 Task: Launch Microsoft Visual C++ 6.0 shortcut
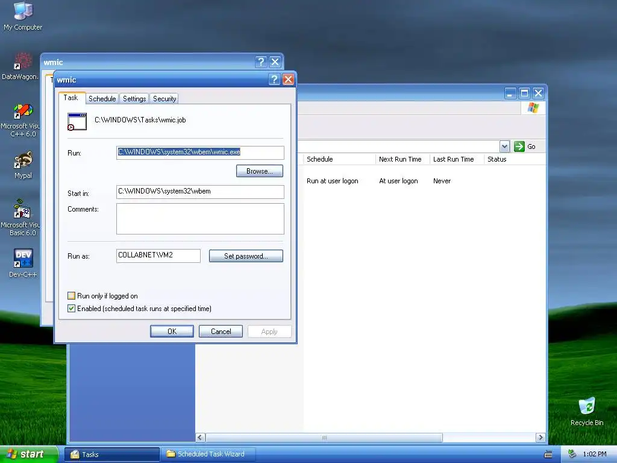pyautogui.click(x=20, y=120)
